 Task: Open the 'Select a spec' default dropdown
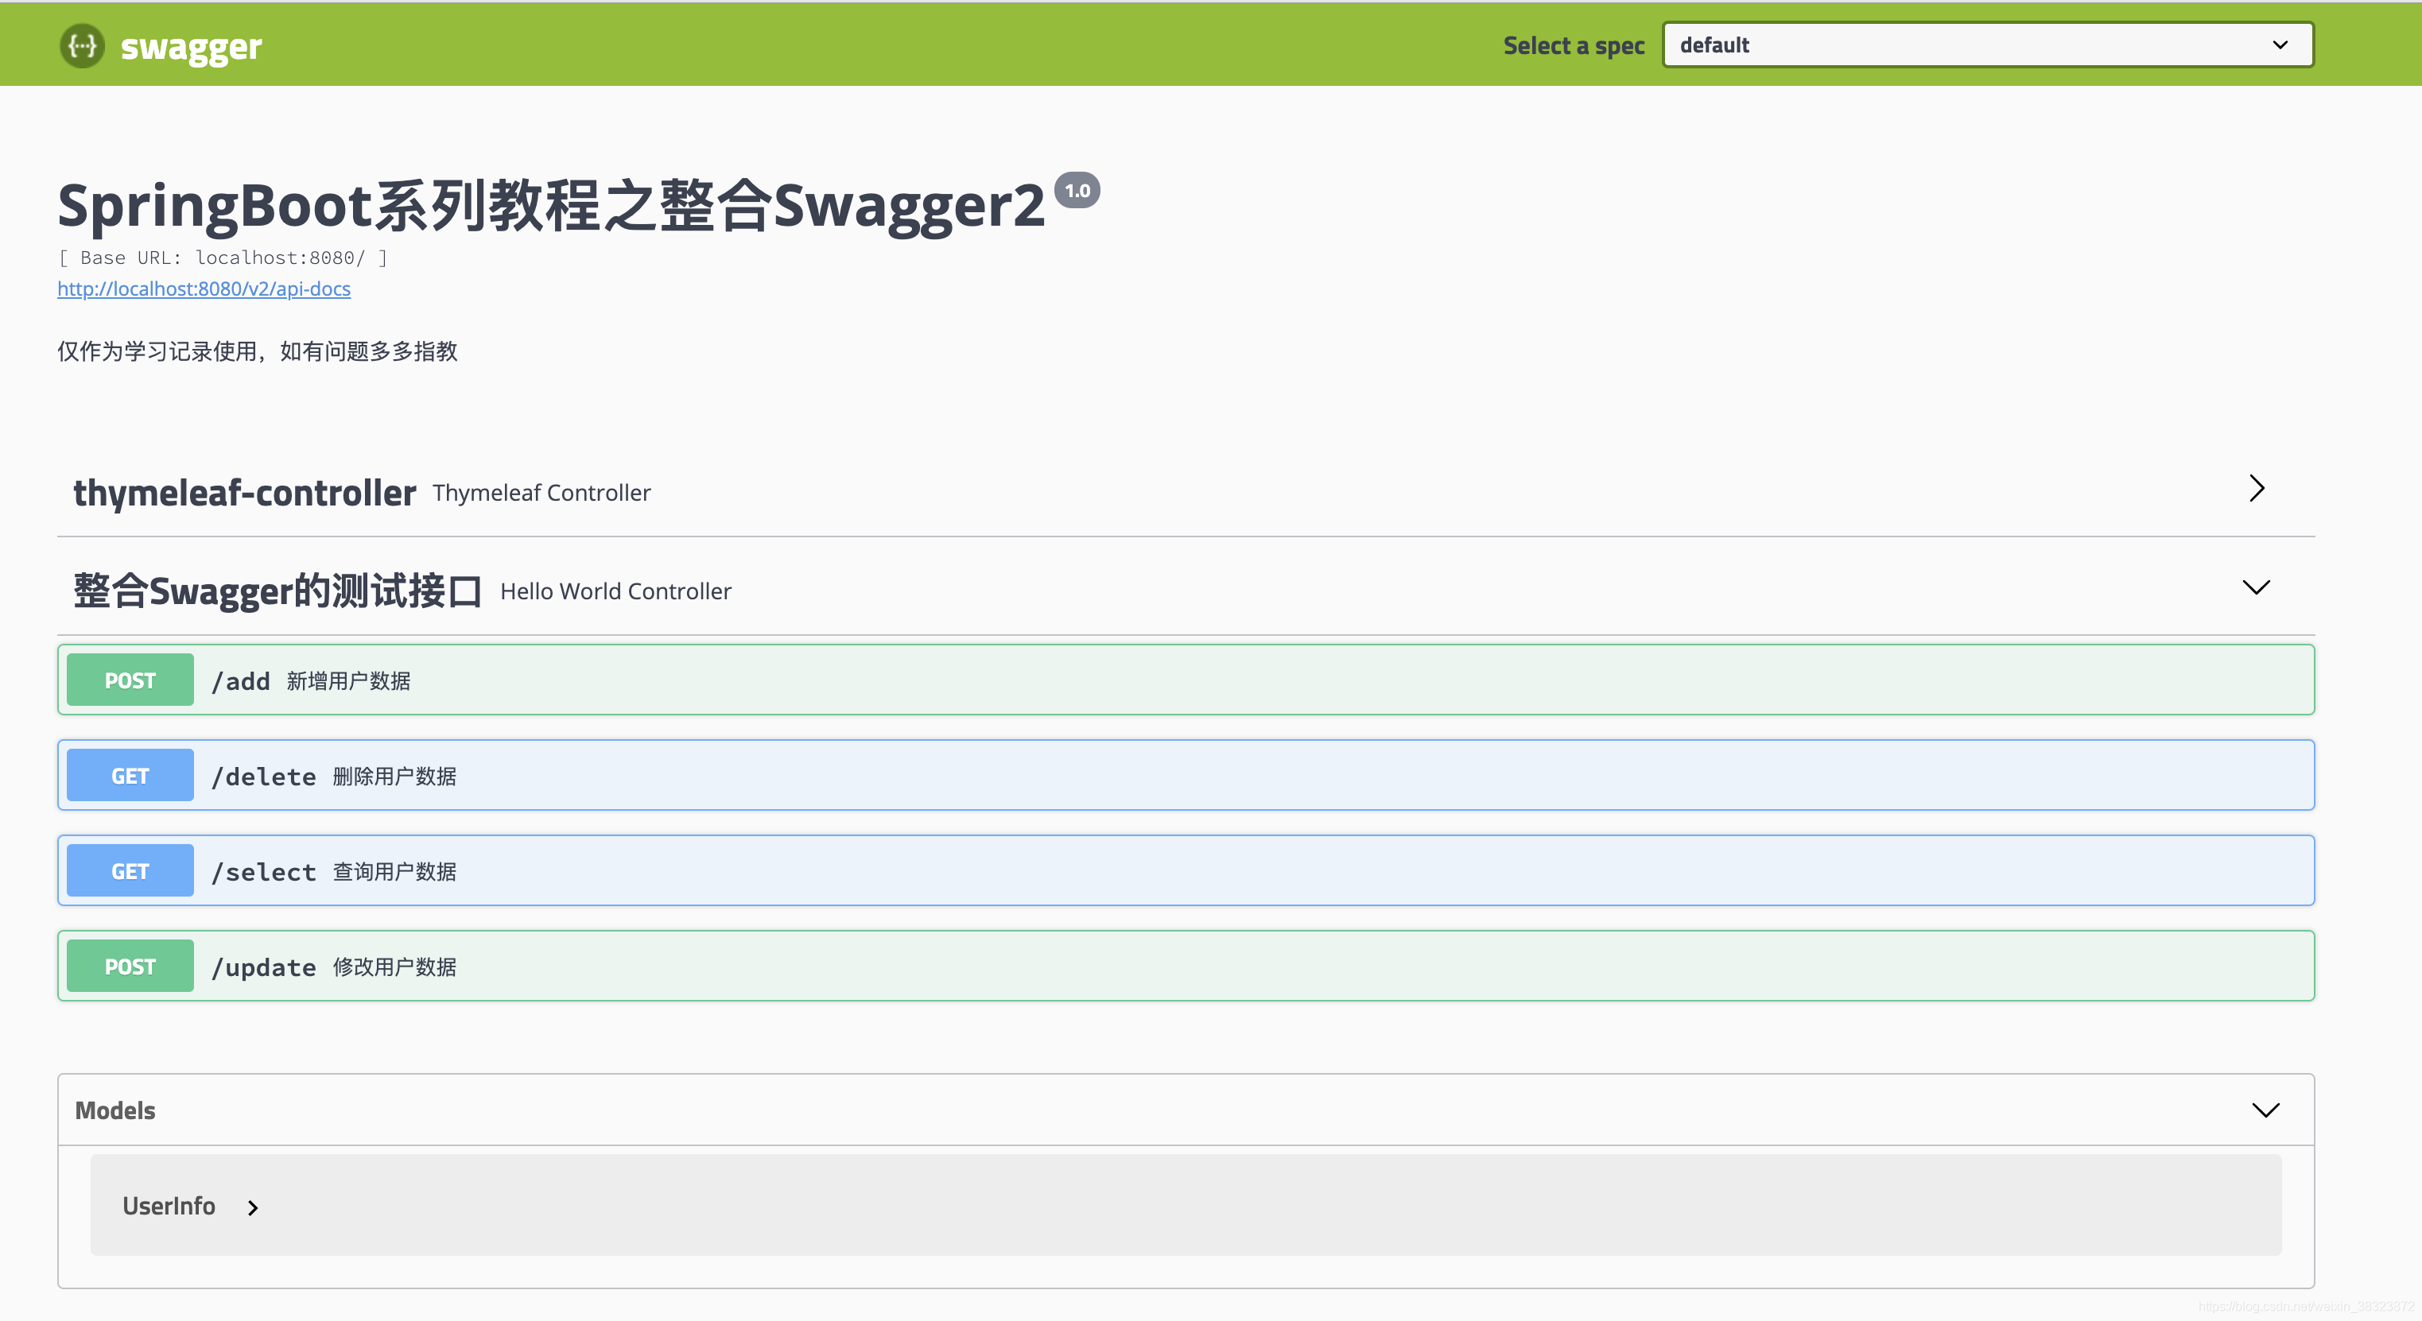pos(1988,45)
